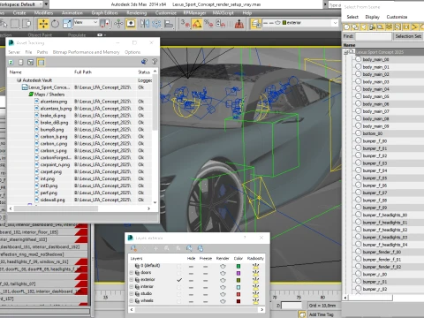Click the cyan color swatch of interior layer
The height and width of the screenshot is (318, 424).
(238, 287)
